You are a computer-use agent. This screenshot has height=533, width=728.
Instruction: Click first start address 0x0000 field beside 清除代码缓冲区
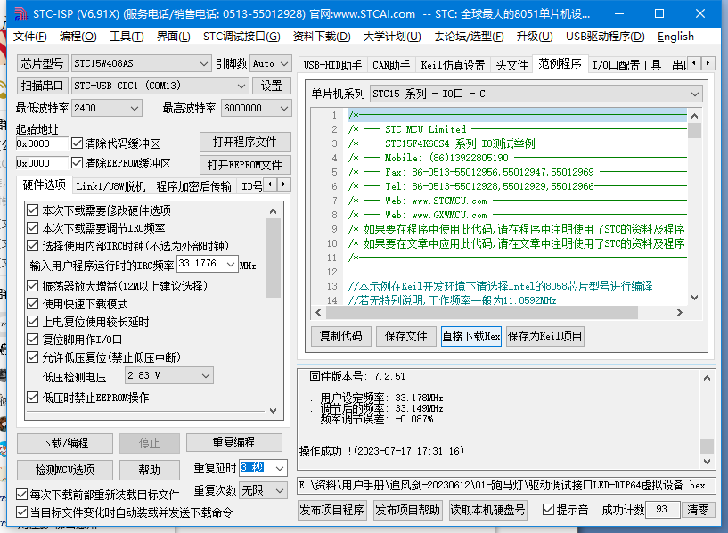42,143
